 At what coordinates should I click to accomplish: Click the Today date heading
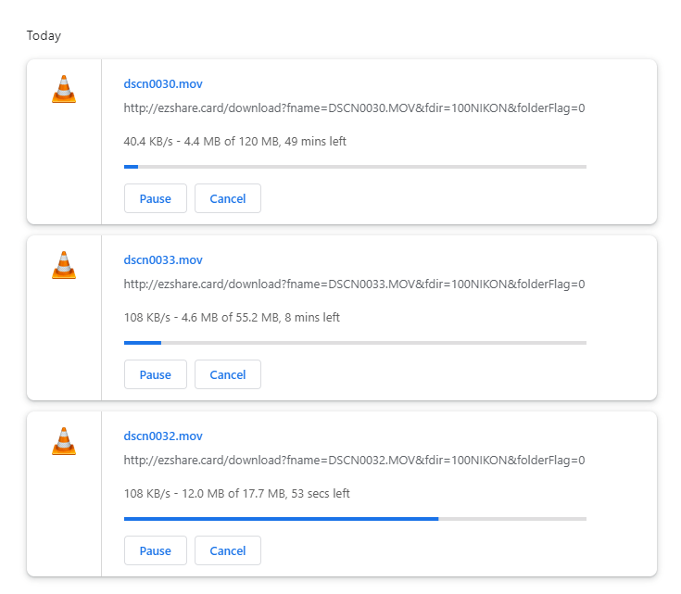(44, 35)
